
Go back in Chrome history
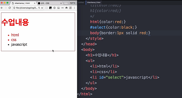click(2, 8)
